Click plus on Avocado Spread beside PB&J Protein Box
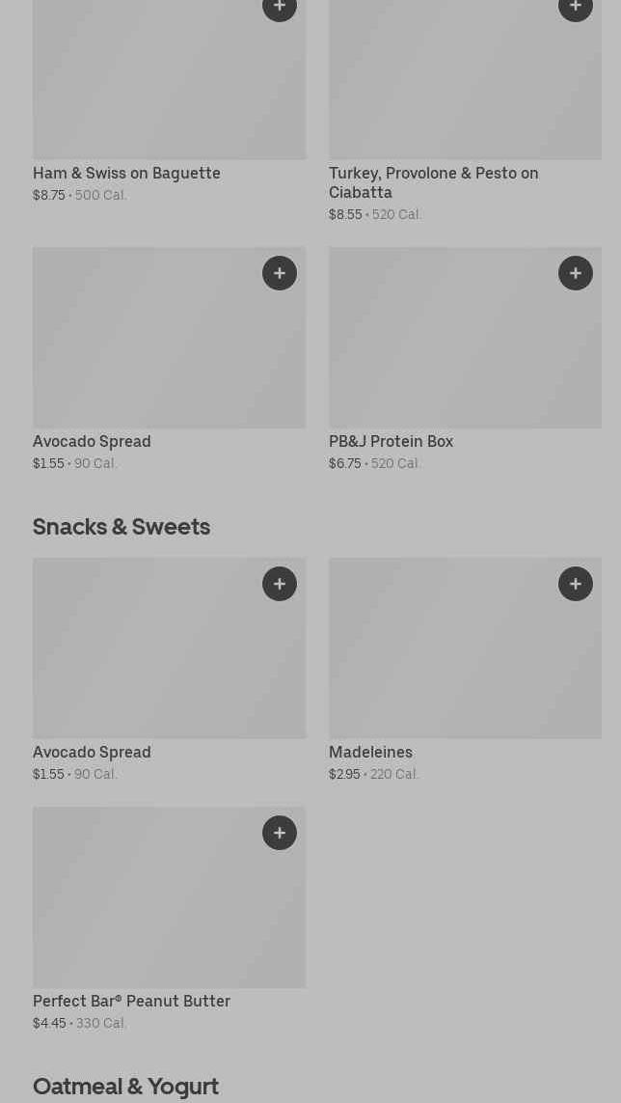Screen dimensions: 621x1103 coord(280,273)
